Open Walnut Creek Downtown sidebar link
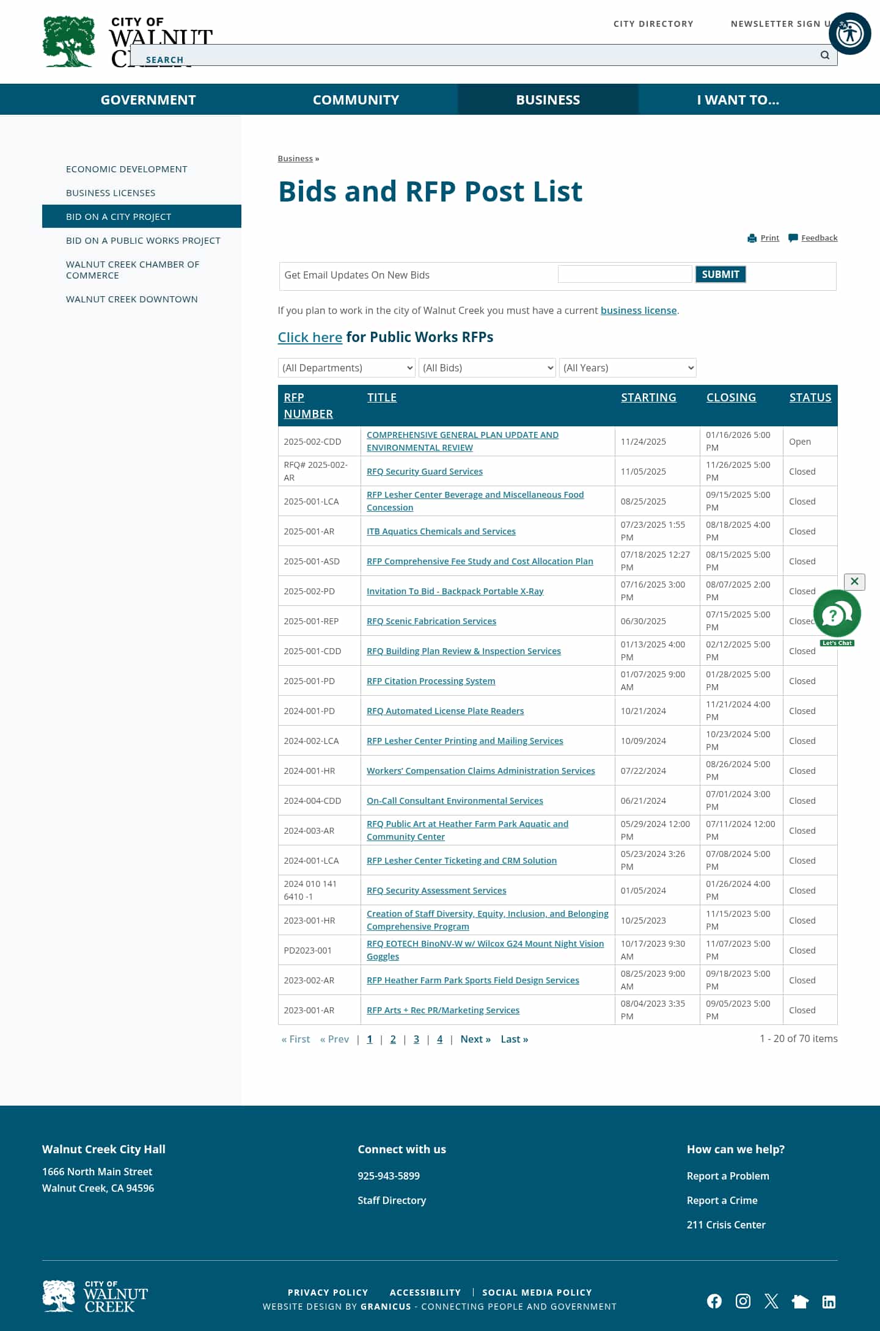Viewport: 880px width, 1331px height. click(x=132, y=299)
